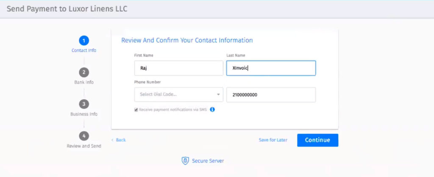Click the Back arrow chevron icon
This screenshot has height=177, width=434.
[112, 140]
